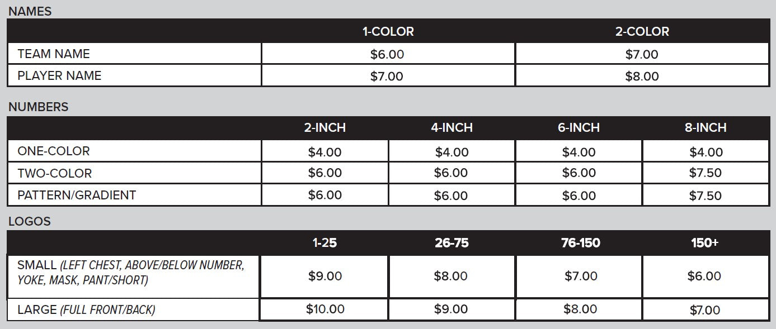Screen dimensions: 776x329
Task: Select the Player Name 2-color price $8.00
Action: (642, 77)
